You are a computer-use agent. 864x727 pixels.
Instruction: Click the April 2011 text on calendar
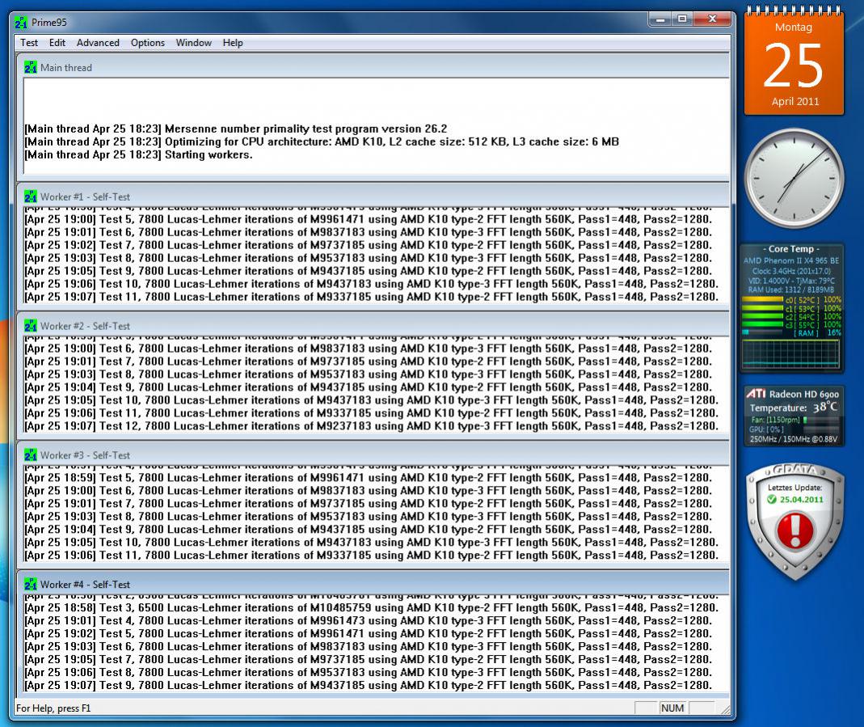point(795,101)
